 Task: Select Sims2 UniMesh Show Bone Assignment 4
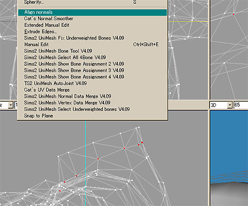[x=93, y=77]
